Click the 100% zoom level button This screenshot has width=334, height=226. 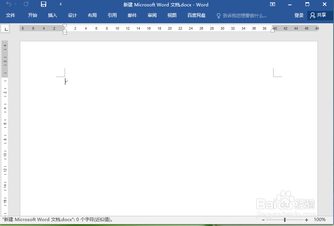click(x=320, y=220)
